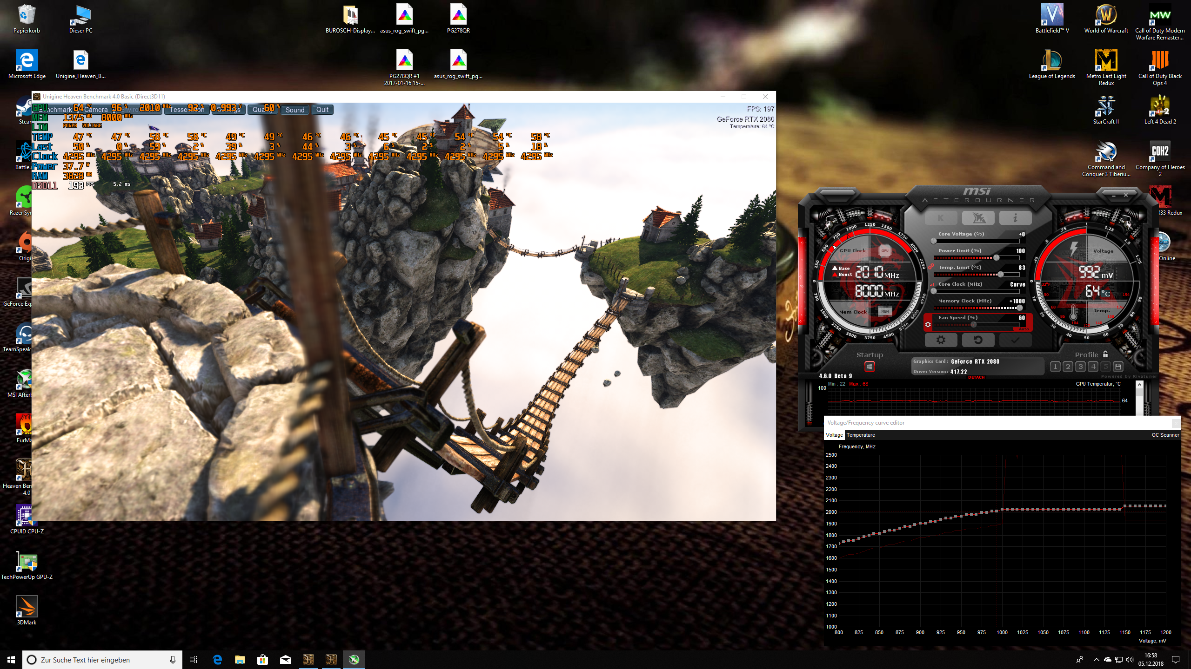1191x669 pixels.
Task: Click the OC Scanner jet icon button
Action: [x=978, y=218]
